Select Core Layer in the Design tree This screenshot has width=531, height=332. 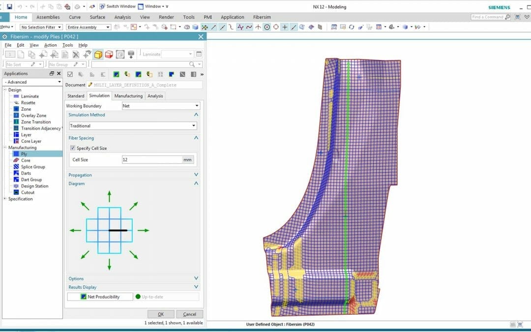(x=31, y=141)
